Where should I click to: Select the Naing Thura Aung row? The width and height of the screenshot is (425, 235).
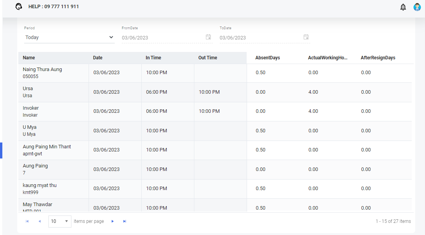[42, 73]
